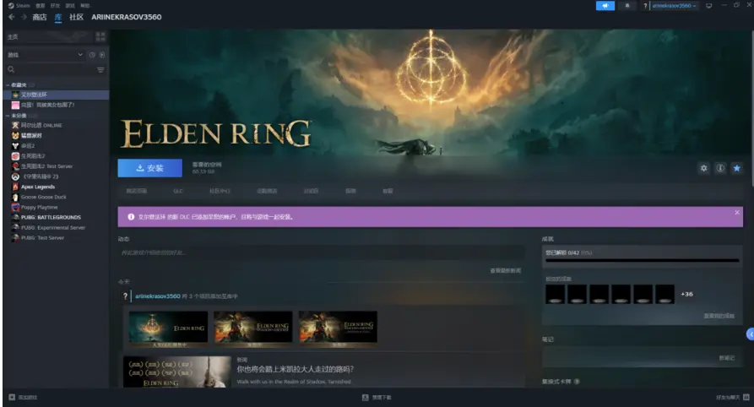Open the Big Picture mode monitor icon
This screenshot has width=754, height=407.
(x=708, y=6)
